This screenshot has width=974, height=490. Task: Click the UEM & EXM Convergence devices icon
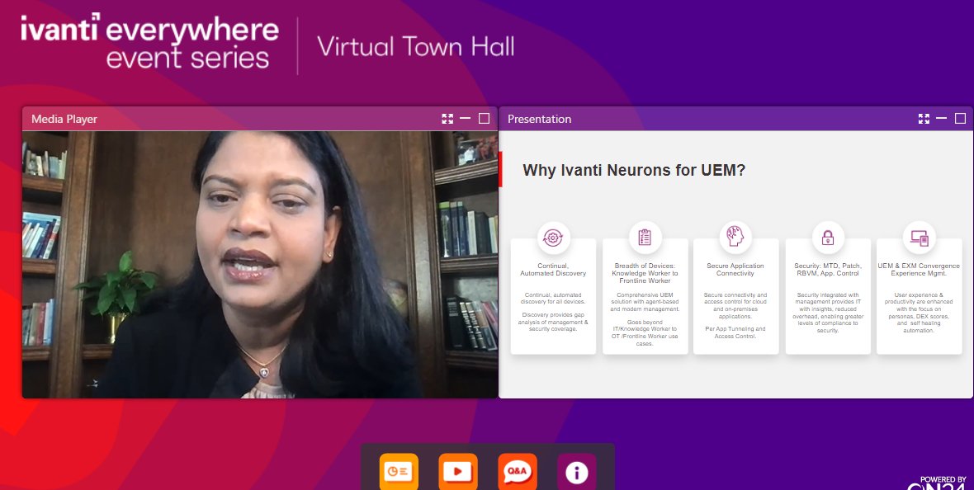coord(920,238)
